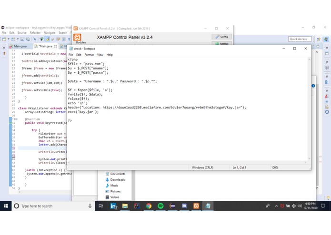Image resolution: width=331 pixels, height=235 pixels.
Task: Select Music folder in the file dialog
Action: pyautogui.click(x=112, y=186)
